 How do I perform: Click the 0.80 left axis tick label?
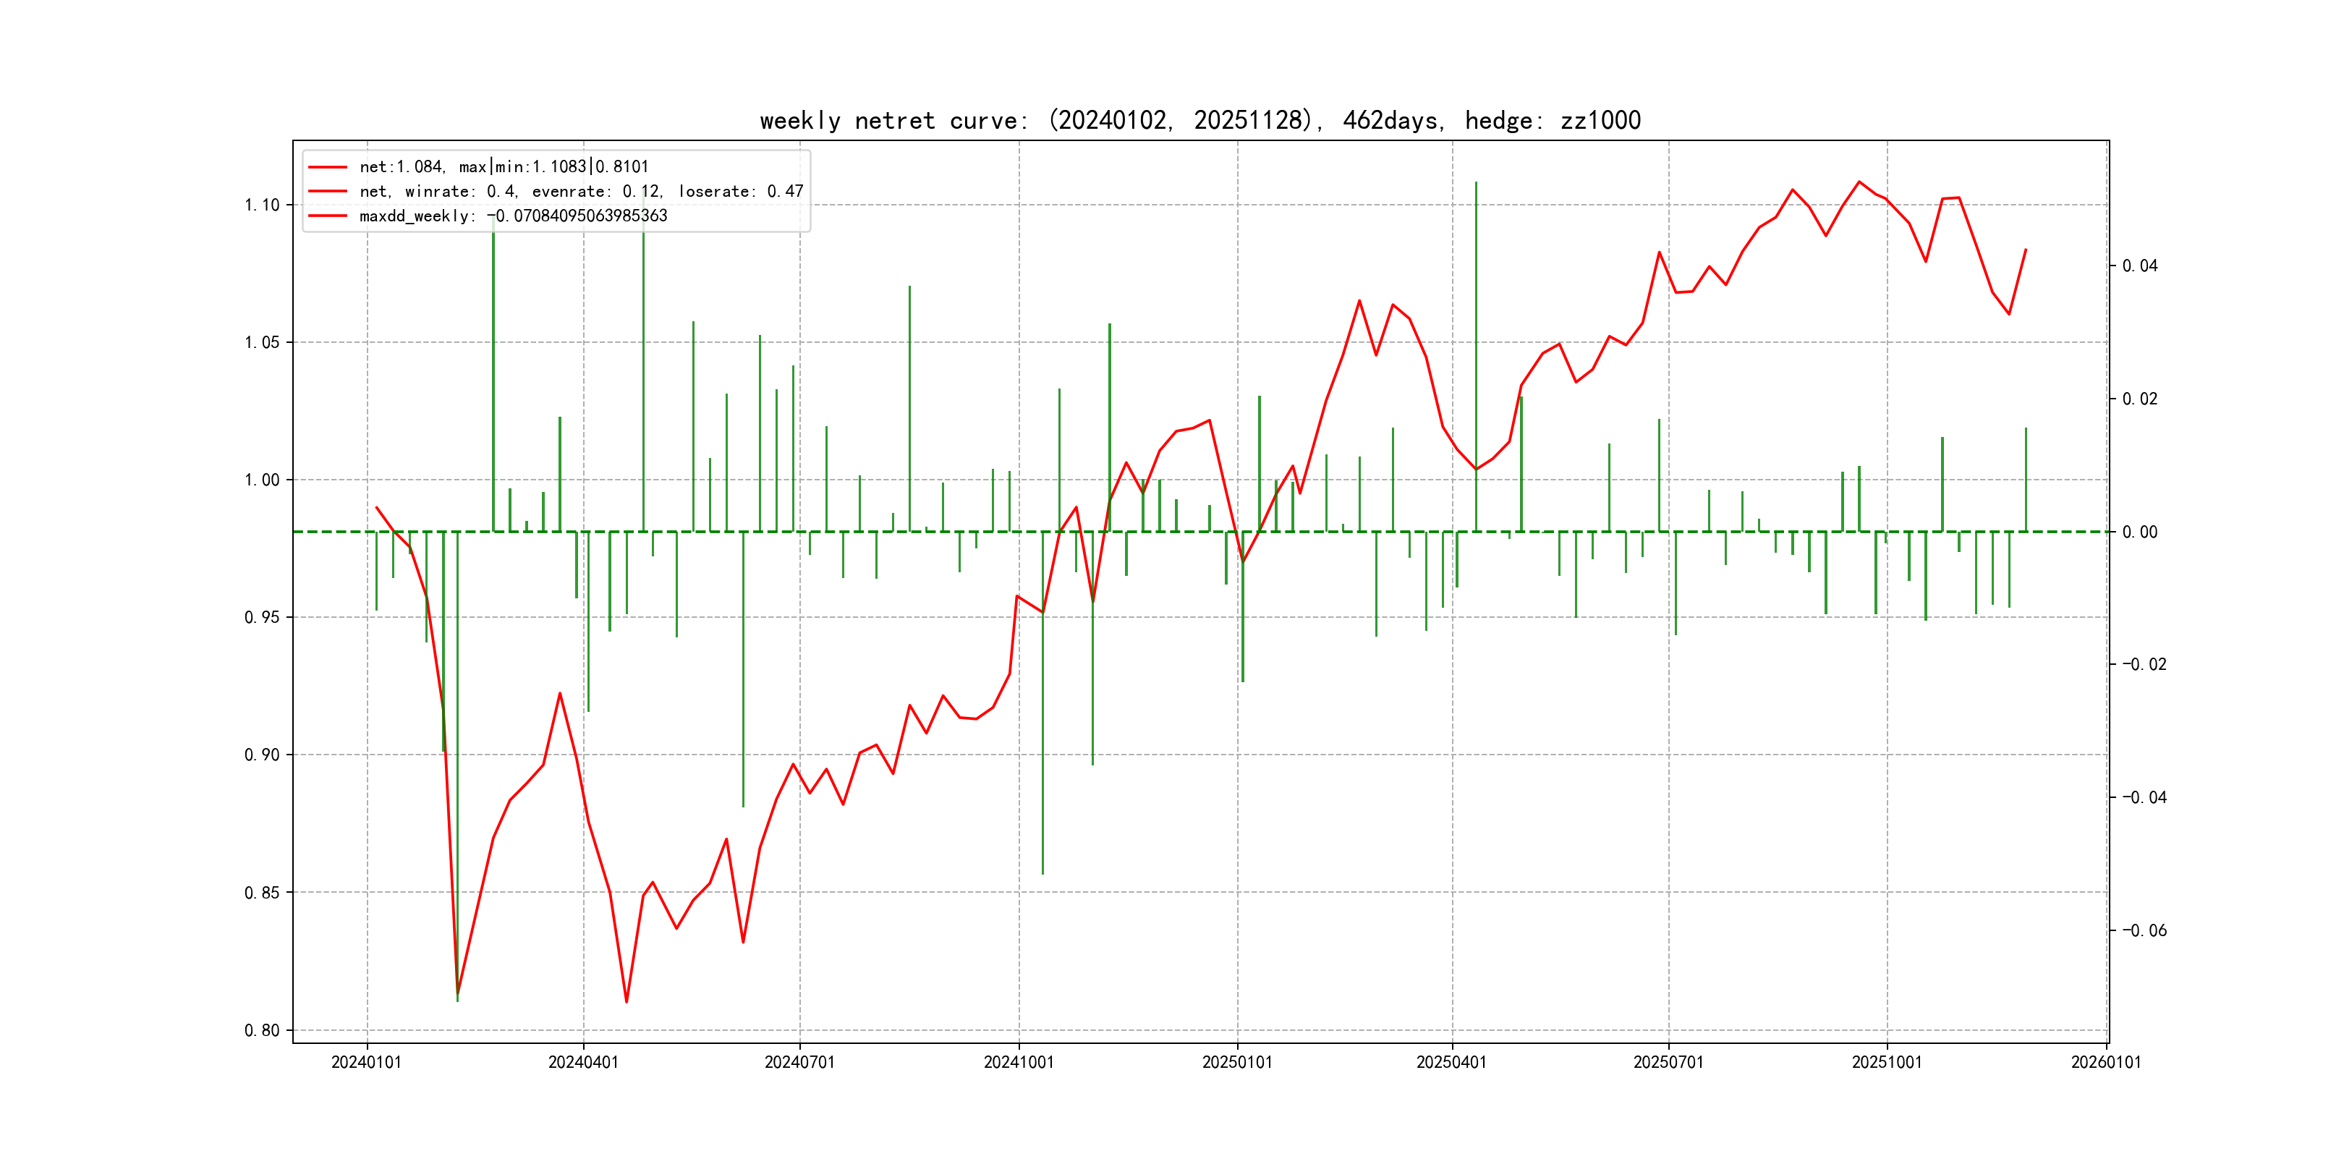[x=262, y=1030]
